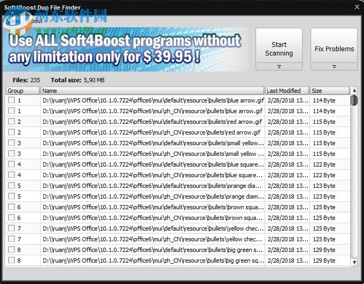The image size is (364, 284).
Task: Sort by the Size column header
Action: coord(330,91)
